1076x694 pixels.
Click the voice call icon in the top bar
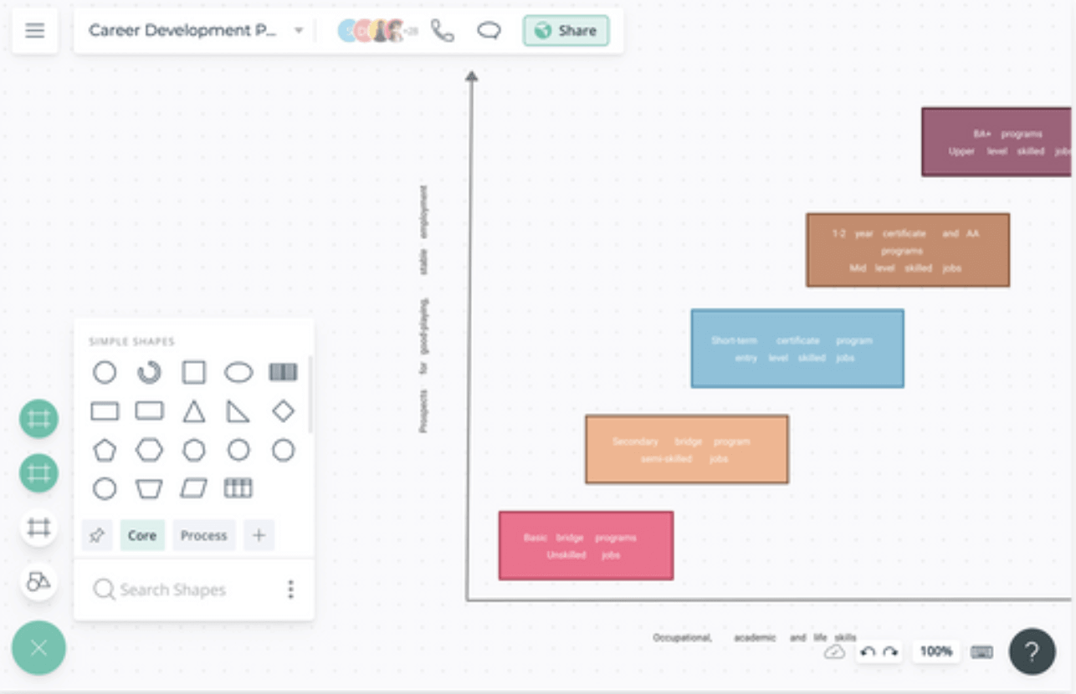coord(442,30)
